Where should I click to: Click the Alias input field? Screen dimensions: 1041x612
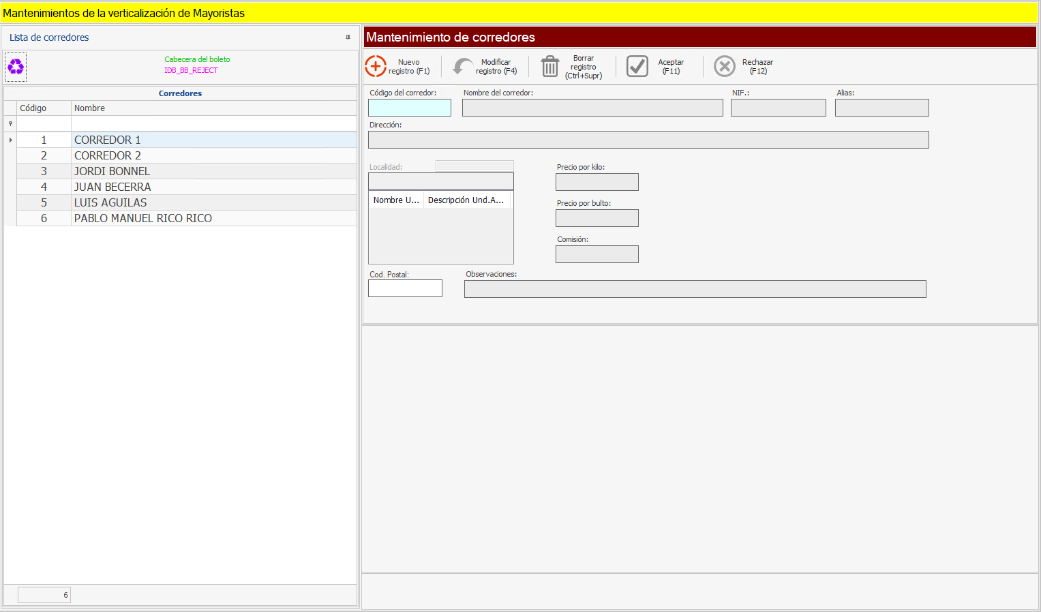(882, 108)
